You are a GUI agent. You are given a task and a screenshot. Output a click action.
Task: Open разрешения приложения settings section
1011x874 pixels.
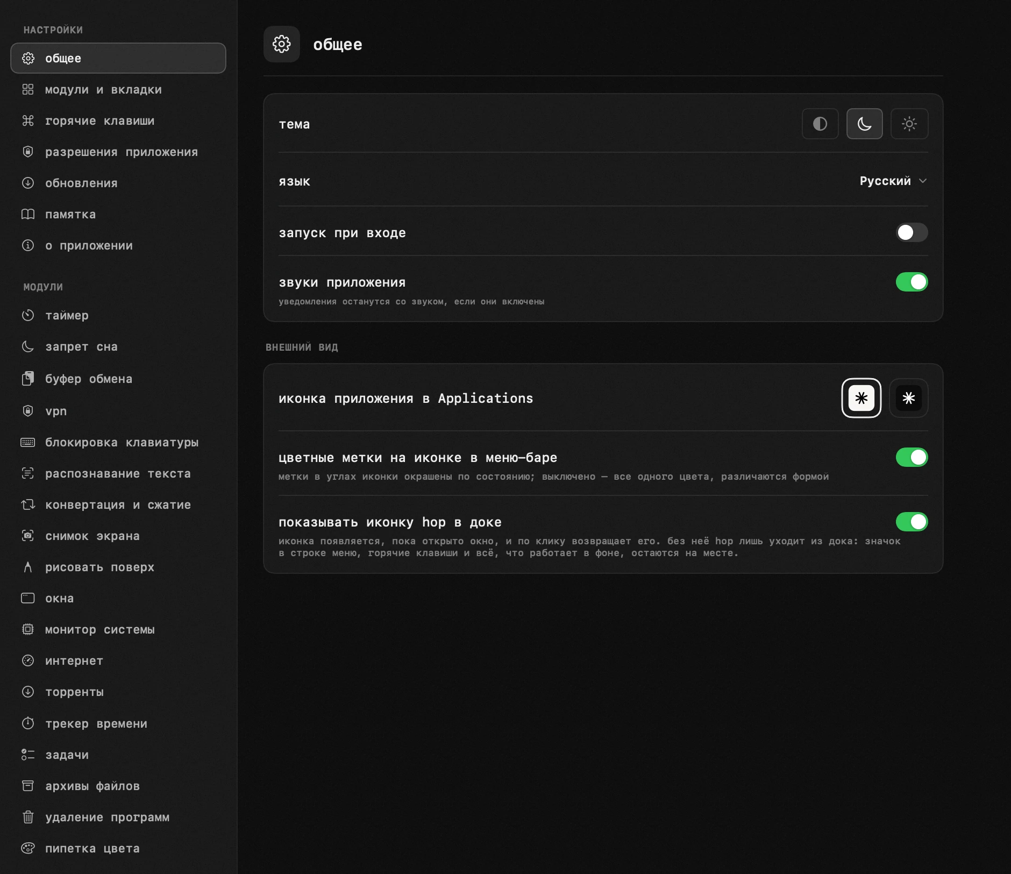coord(118,152)
